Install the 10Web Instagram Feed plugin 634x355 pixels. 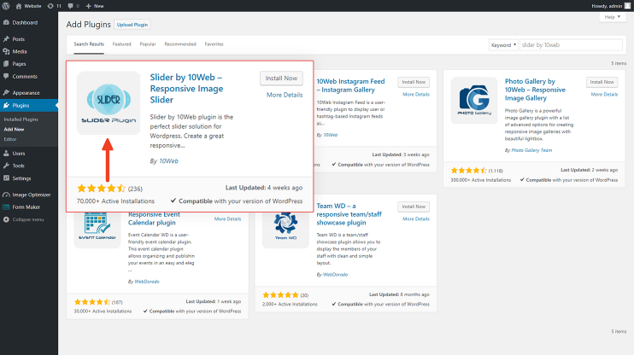(414, 82)
